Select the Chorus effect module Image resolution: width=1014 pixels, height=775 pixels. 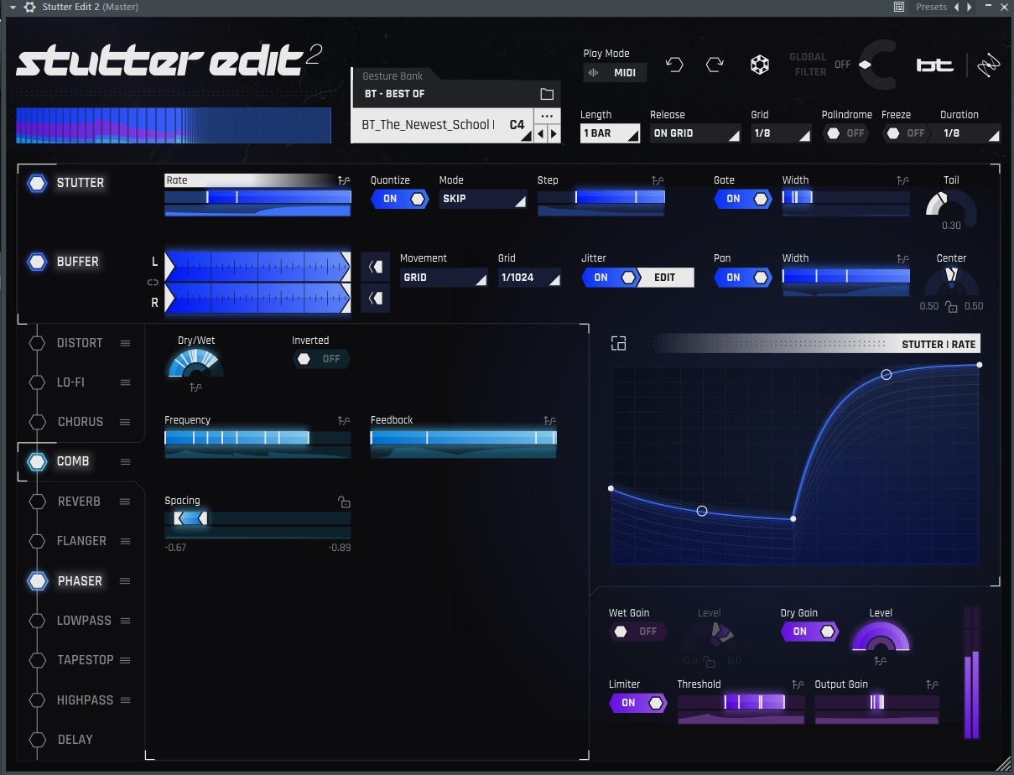pyautogui.click(x=80, y=422)
